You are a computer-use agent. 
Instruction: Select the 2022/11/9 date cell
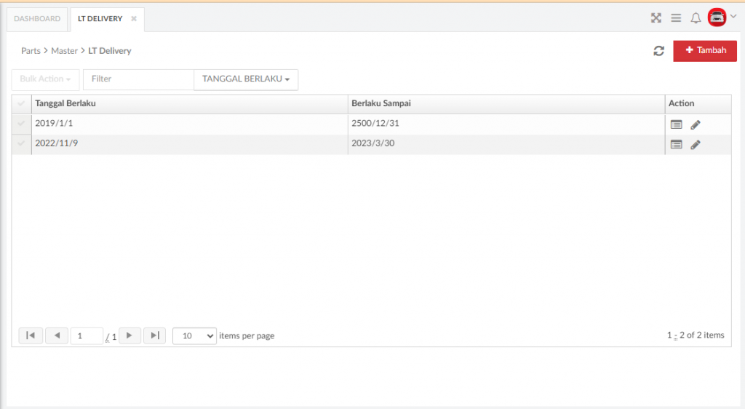point(190,143)
